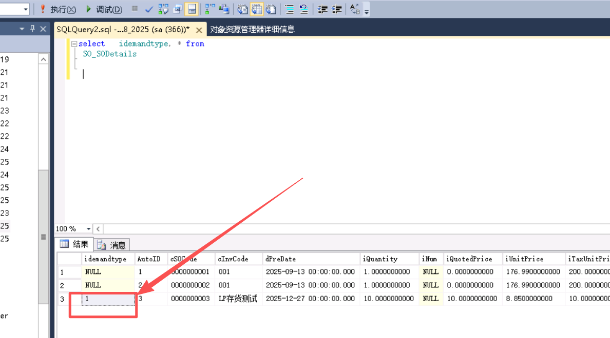Toggle IntelliSense Enabled in the toolbar
The height and width of the screenshot is (338, 610).
point(192,9)
